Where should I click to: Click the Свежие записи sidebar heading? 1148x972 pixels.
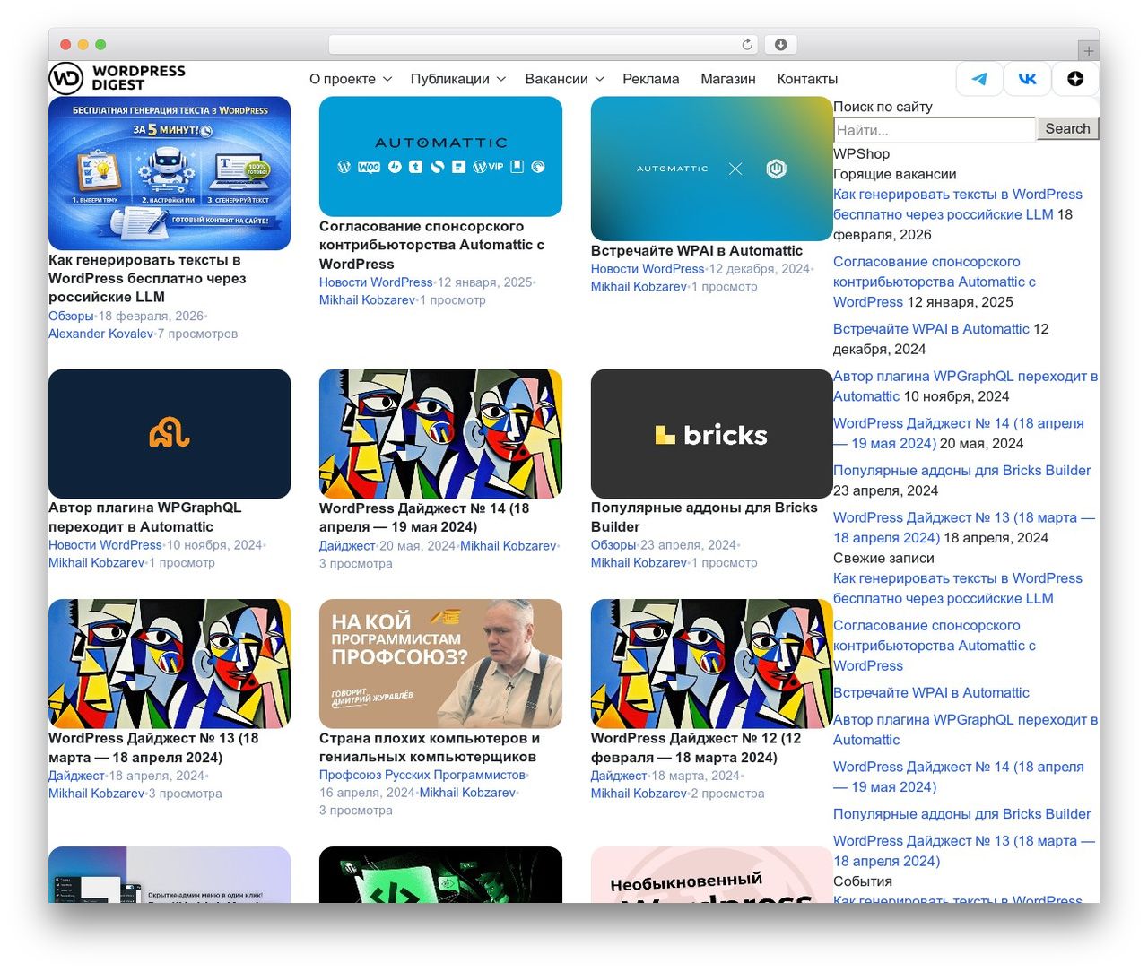click(883, 558)
